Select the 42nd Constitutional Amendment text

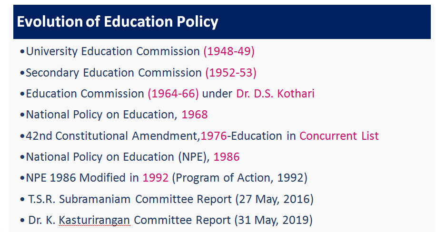113,136
